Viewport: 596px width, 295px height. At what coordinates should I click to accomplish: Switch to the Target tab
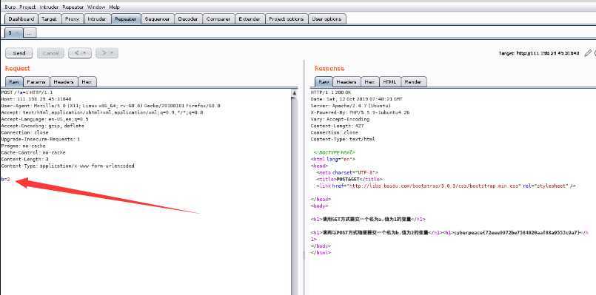pyautogui.click(x=50, y=19)
